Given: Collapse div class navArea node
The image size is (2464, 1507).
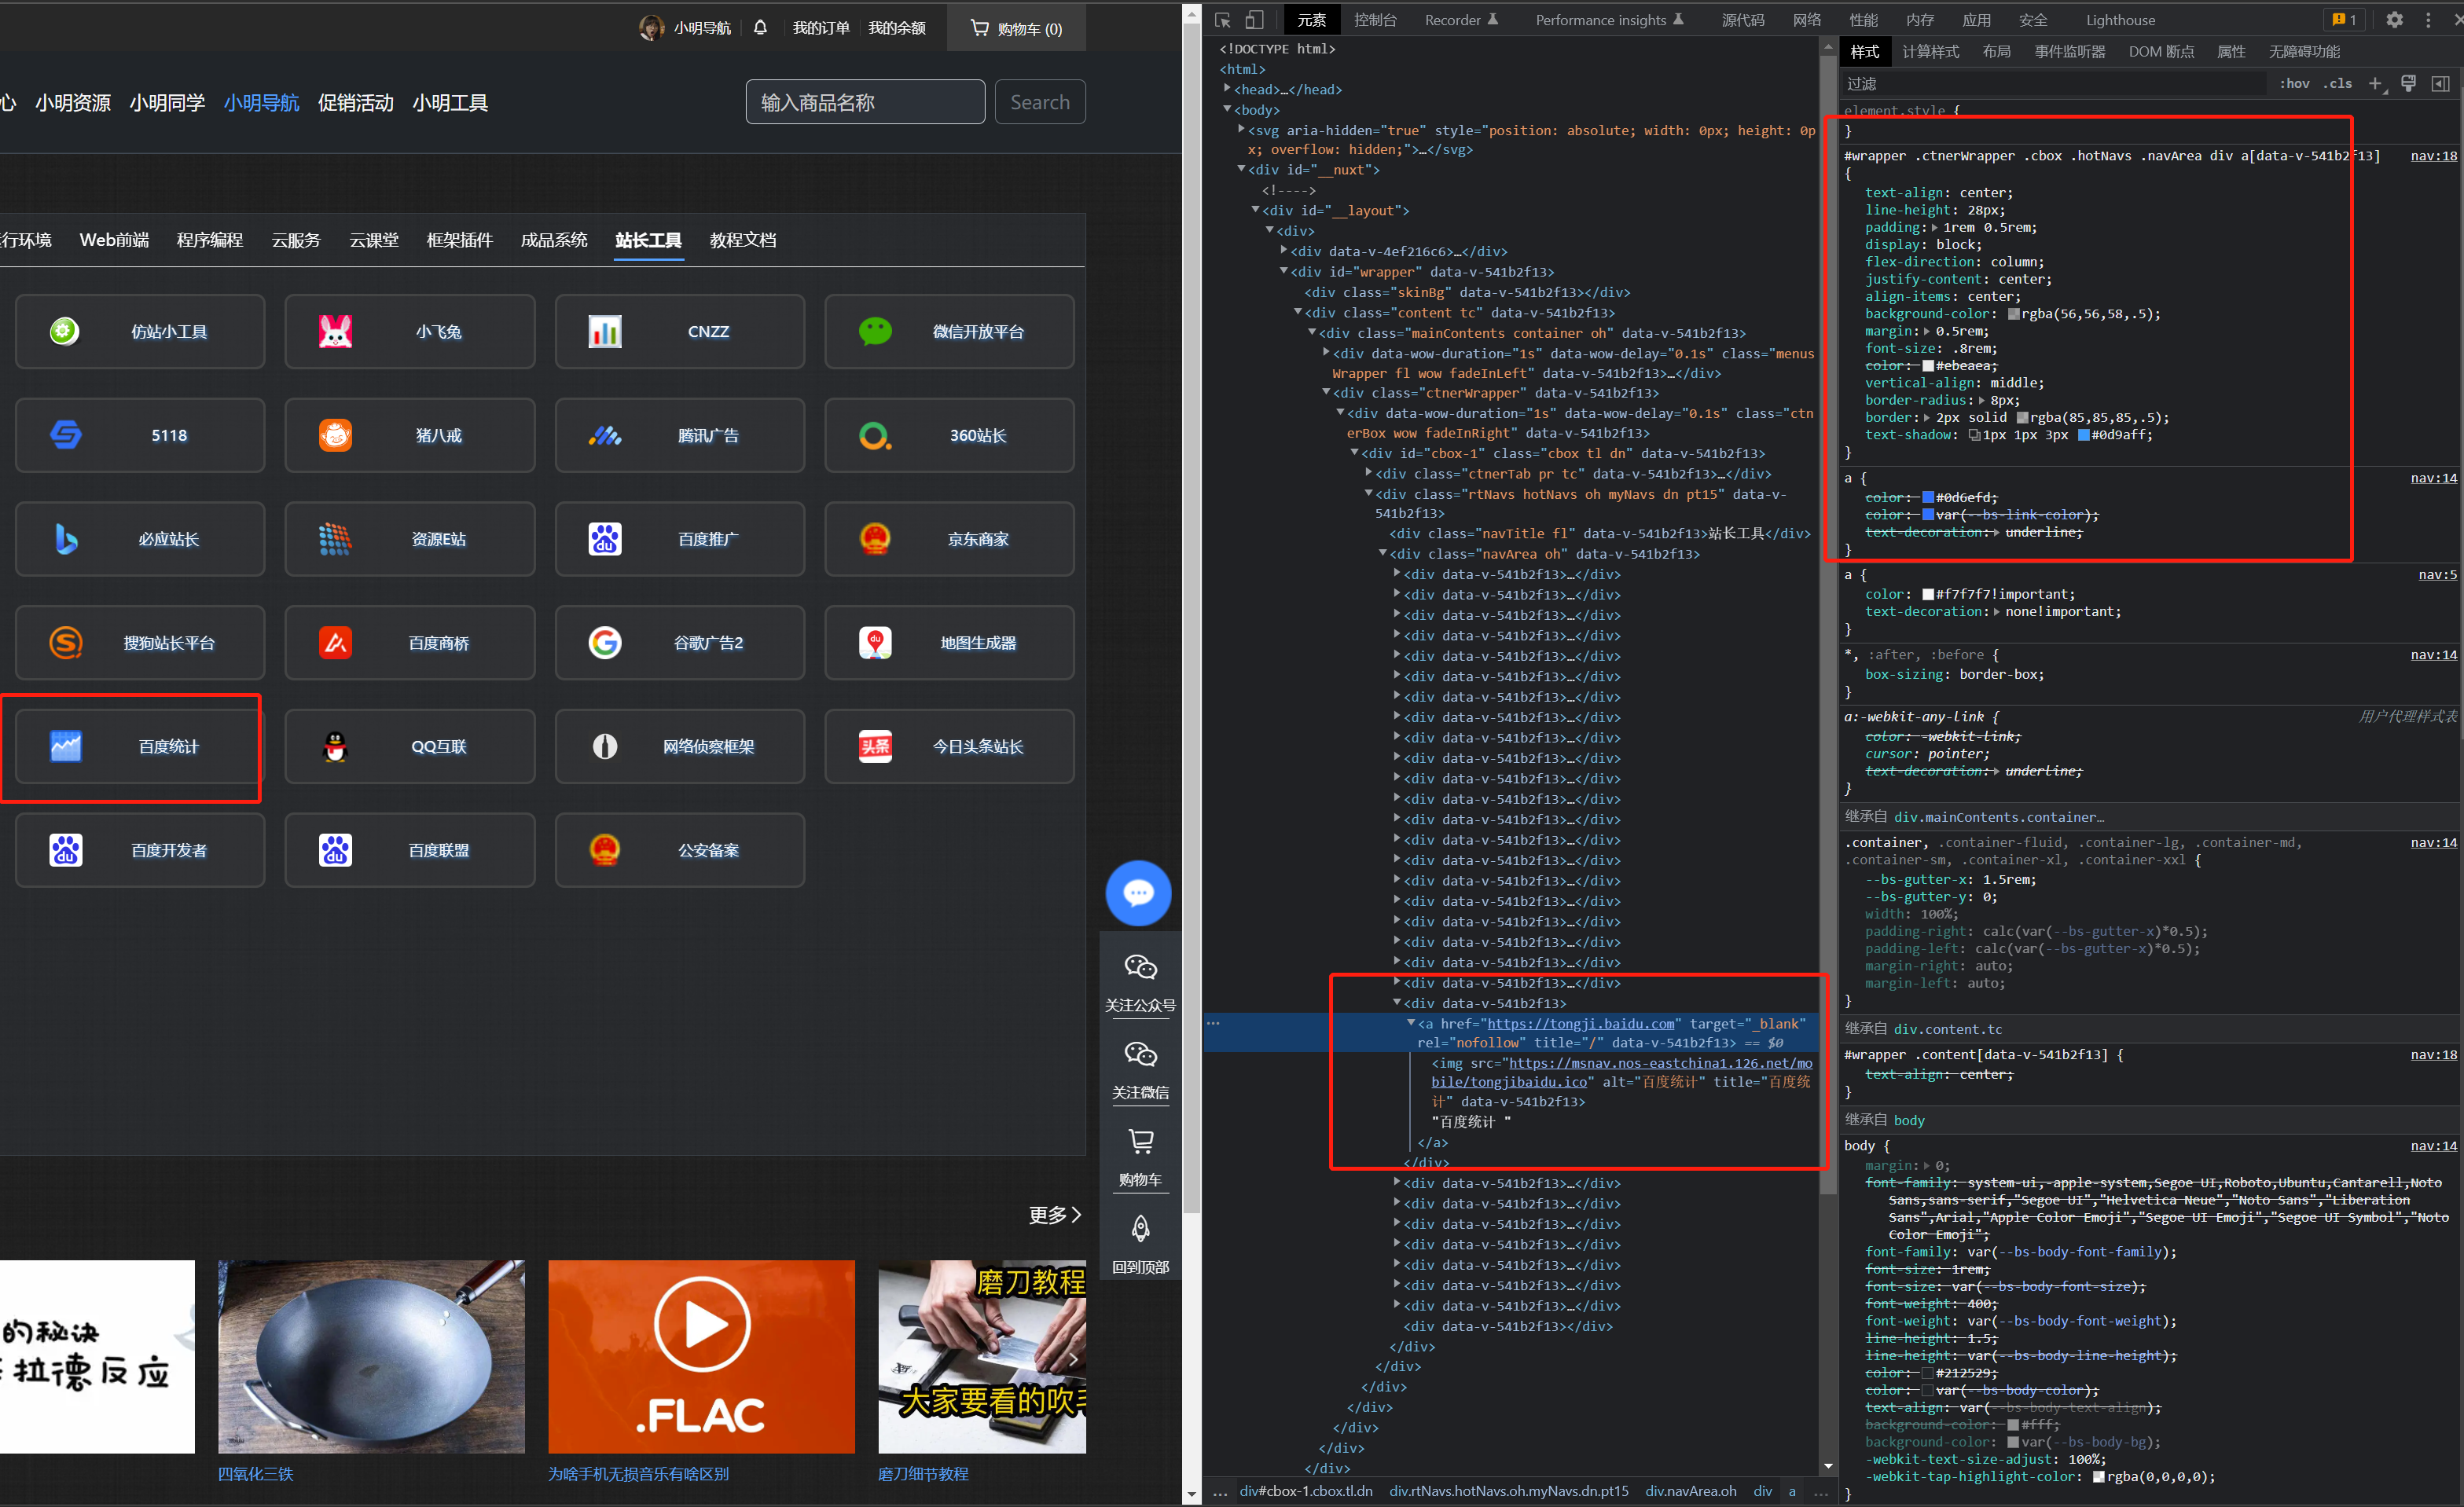Looking at the screenshot, I should tap(1382, 553).
